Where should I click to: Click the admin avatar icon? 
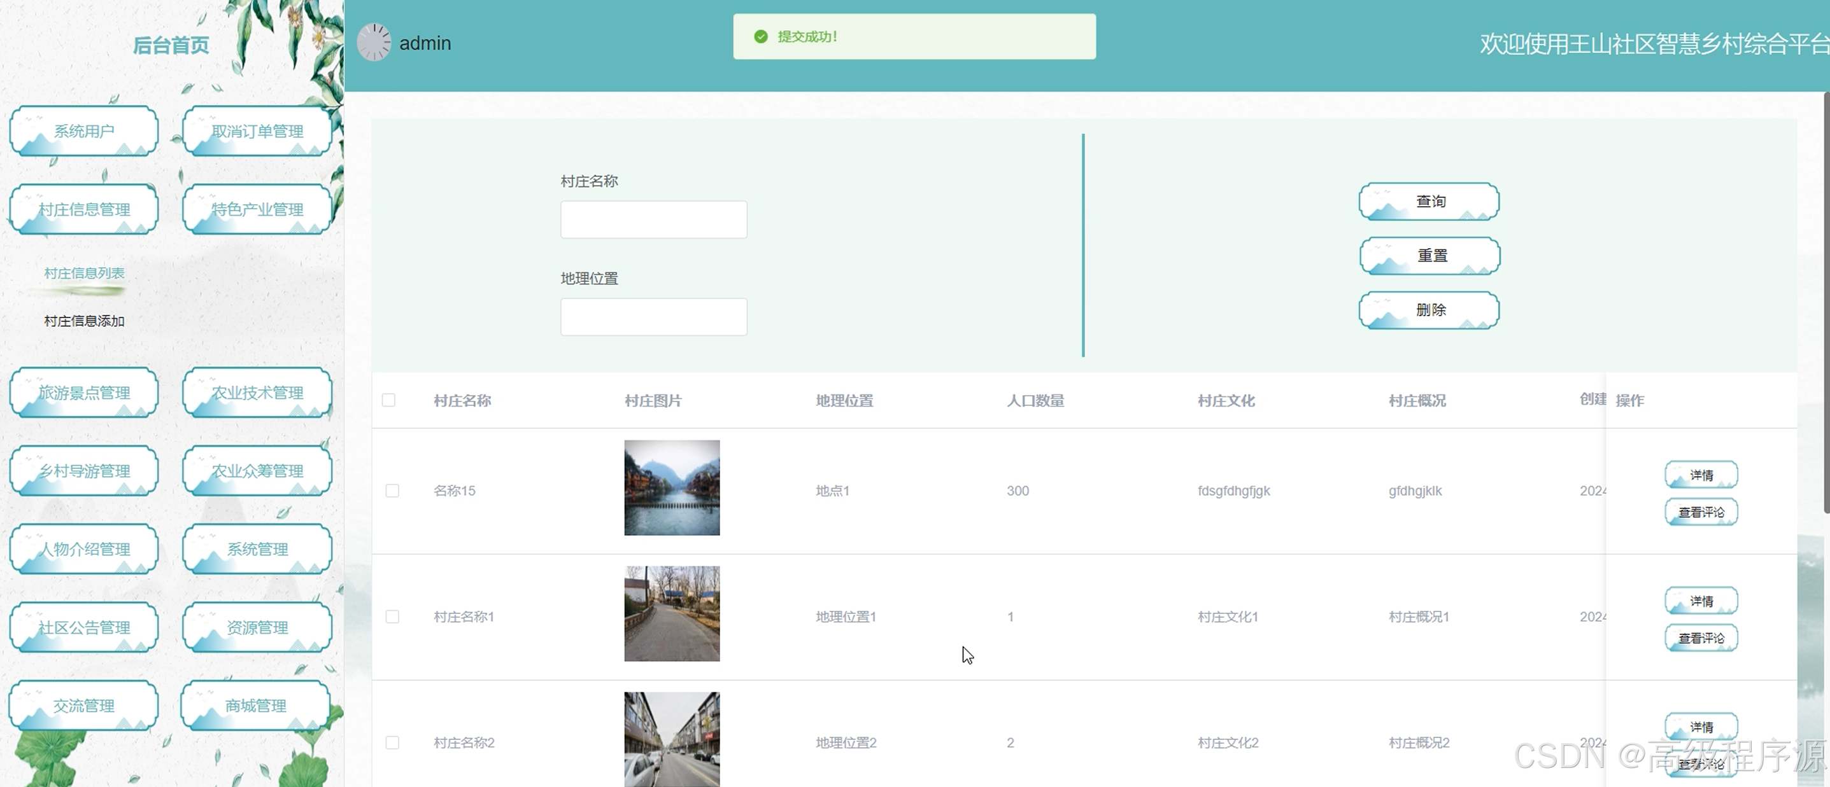pos(374,43)
